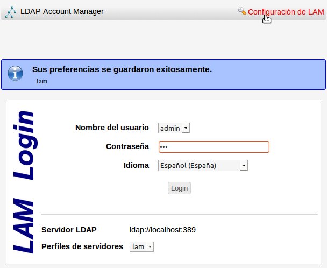This screenshot has height=268, width=327.
Task: Click the Contraseña field label
Action: pyautogui.click(x=127, y=146)
